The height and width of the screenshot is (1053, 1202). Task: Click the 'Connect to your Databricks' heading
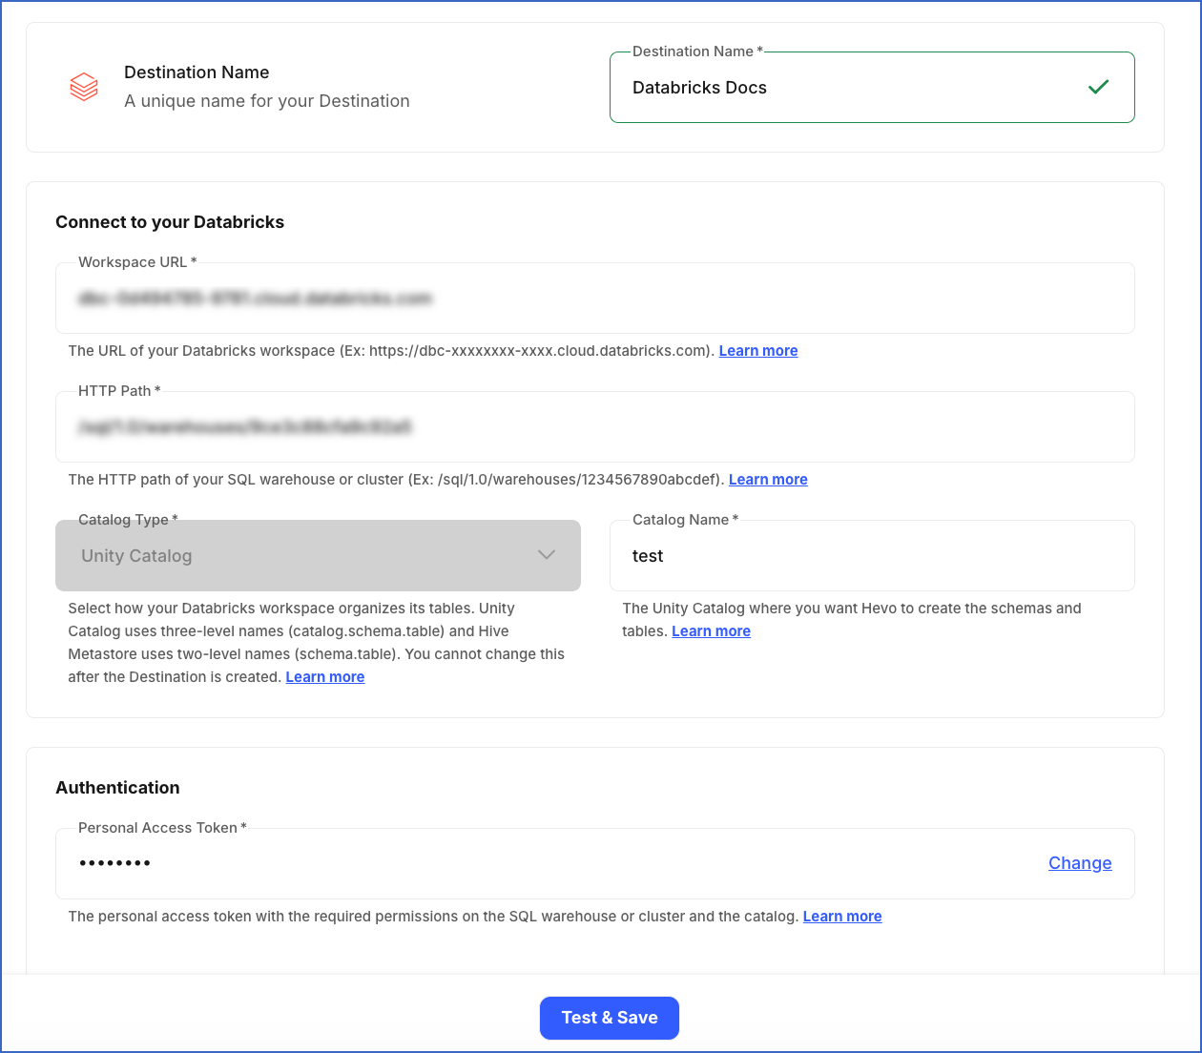[170, 222]
